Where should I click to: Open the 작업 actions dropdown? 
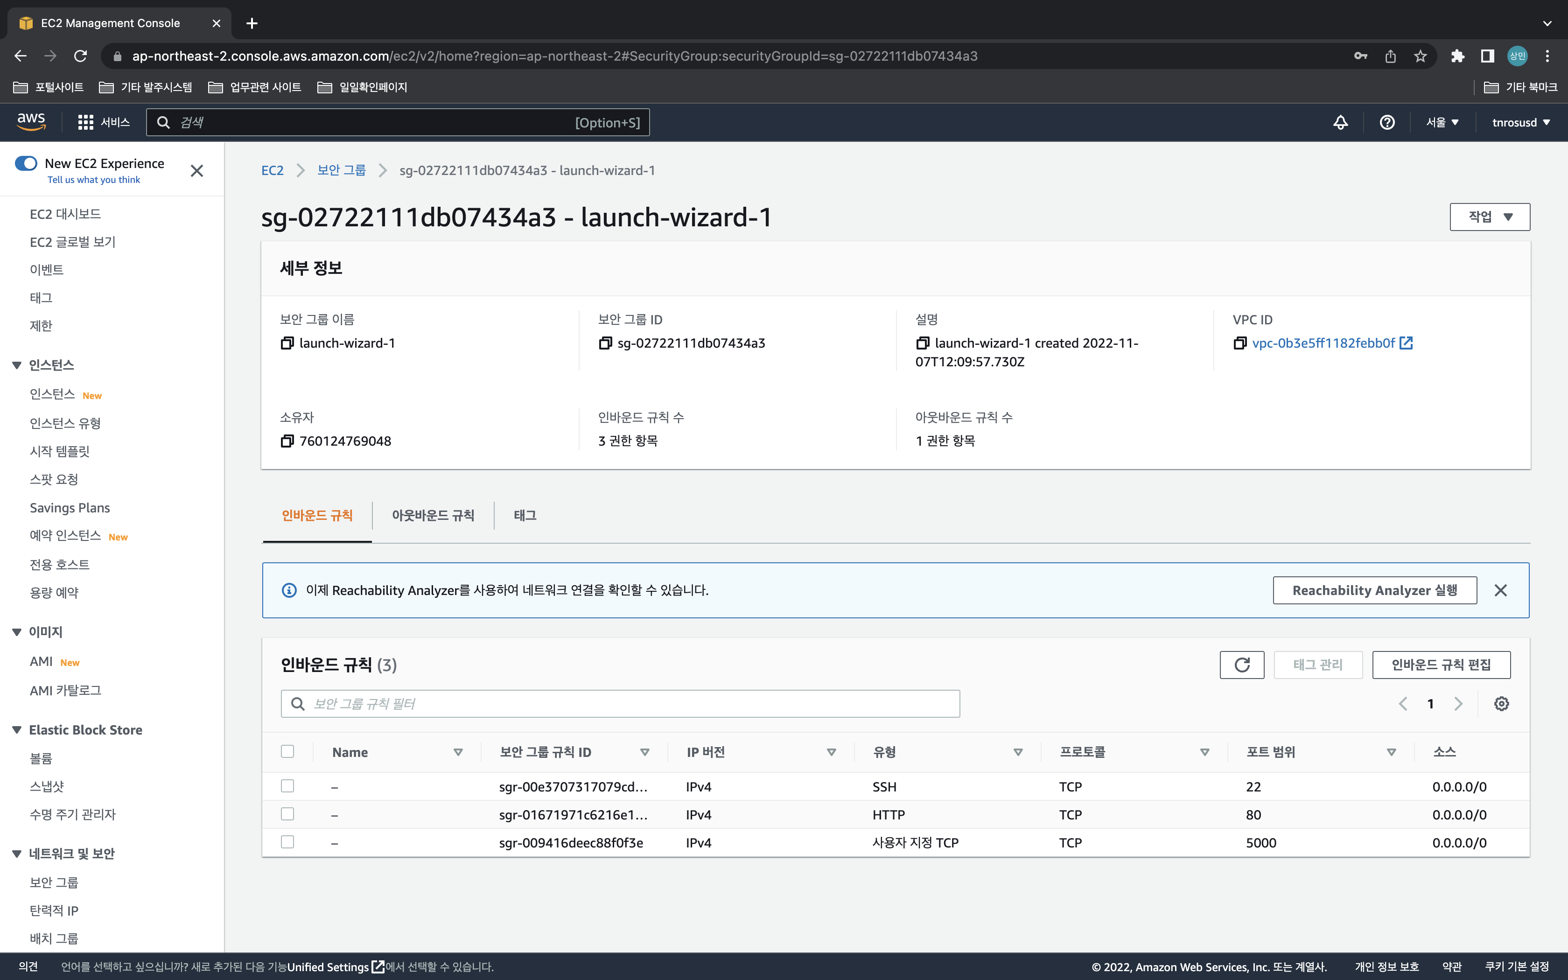(x=1490, y=217)
